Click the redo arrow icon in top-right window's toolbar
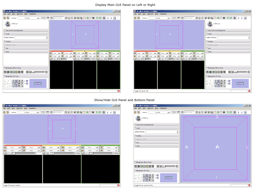This screenshot has width=255, height=191. [230, 18]
